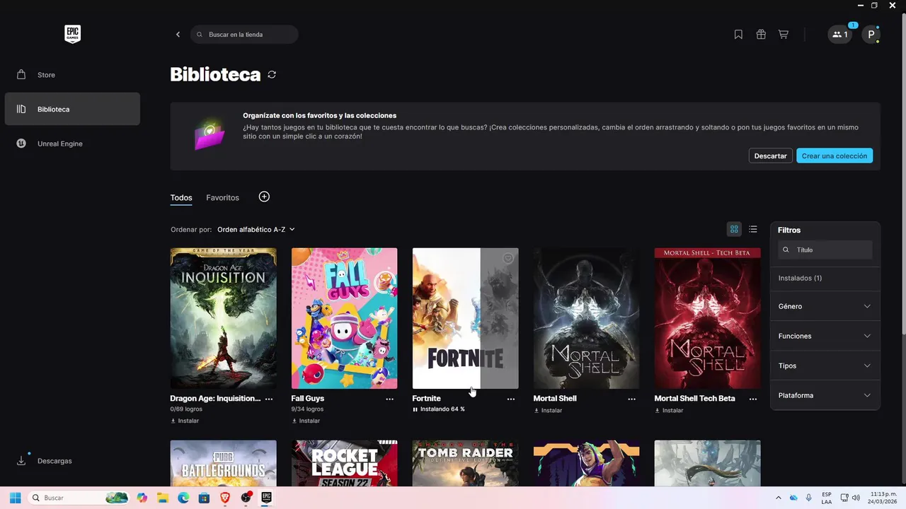This screenshot has height=509, width=906.
Task: Open the volume speaker tray icon
Action: coord(856,498)
